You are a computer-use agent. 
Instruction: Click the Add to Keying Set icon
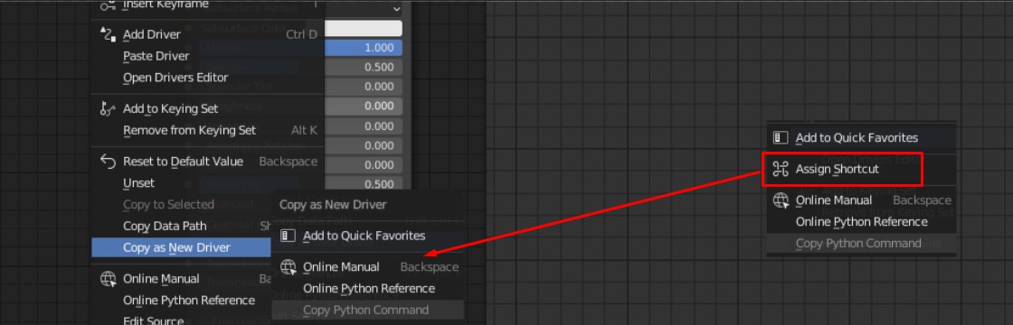coord(108,108)
